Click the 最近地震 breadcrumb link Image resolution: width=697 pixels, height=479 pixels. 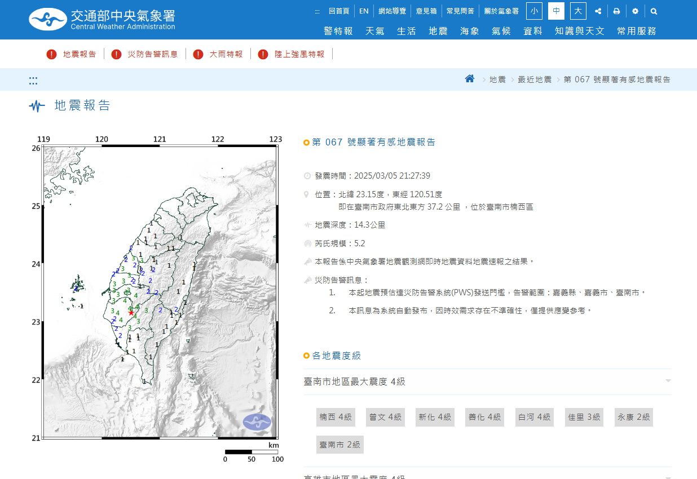coord(535,79)
